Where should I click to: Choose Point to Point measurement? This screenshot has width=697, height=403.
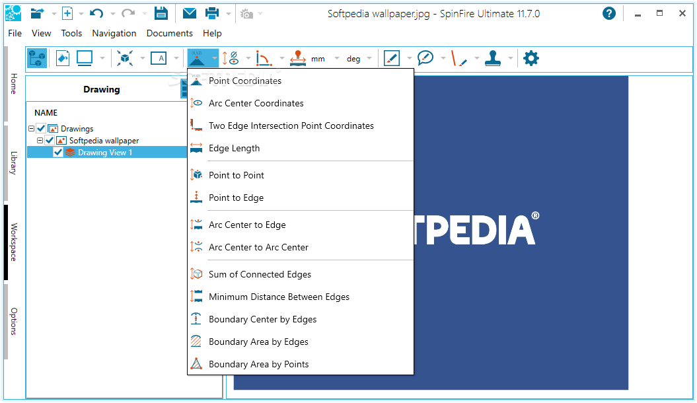pyautogui.click(x=301, y=176)
